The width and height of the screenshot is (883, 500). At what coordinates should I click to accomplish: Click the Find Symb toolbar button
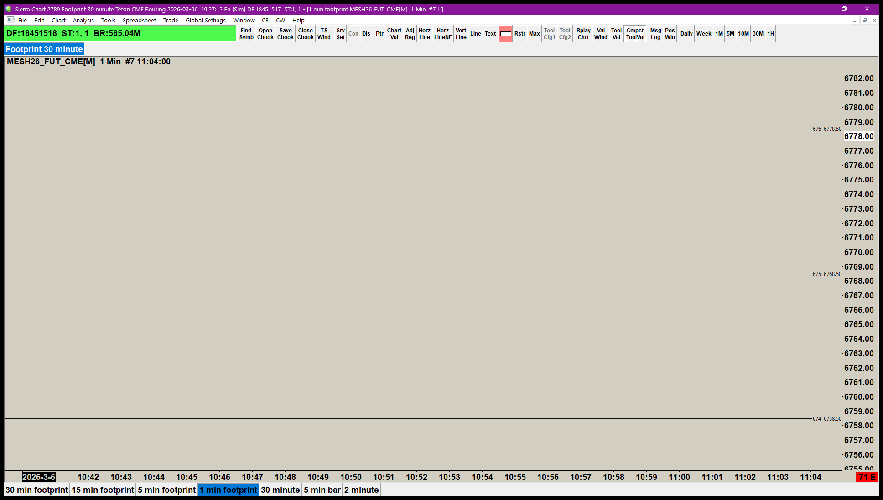(x=246, y=34)
